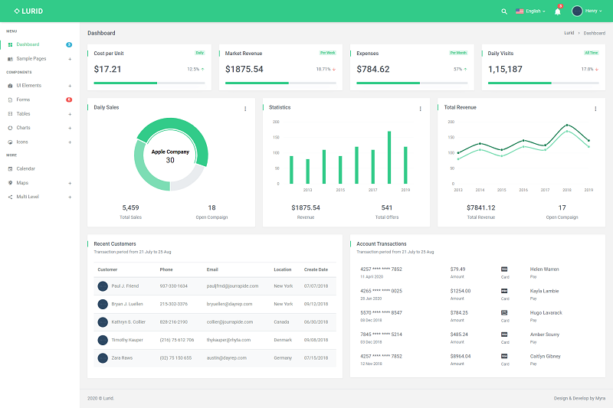The width and height of the screenshot is (613, 408).
Task: Open Statistics card three-dot menu
Action: pos(420,109)
